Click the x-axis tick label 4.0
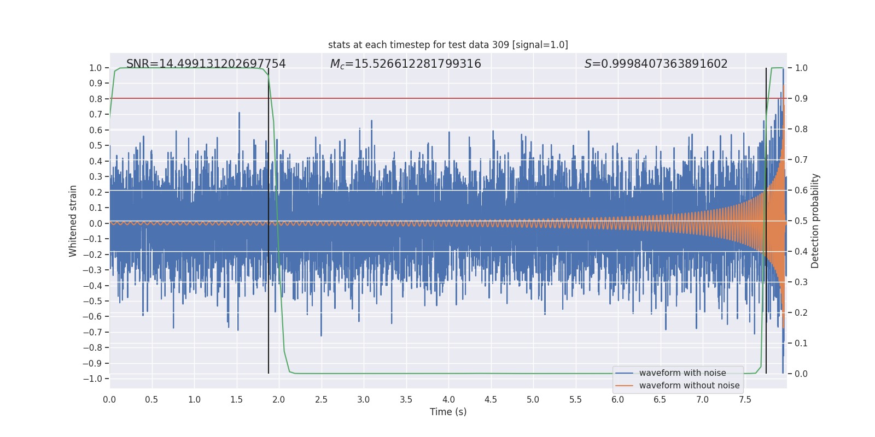This screenshot has width=875, height=437. (x=448, y=399)
